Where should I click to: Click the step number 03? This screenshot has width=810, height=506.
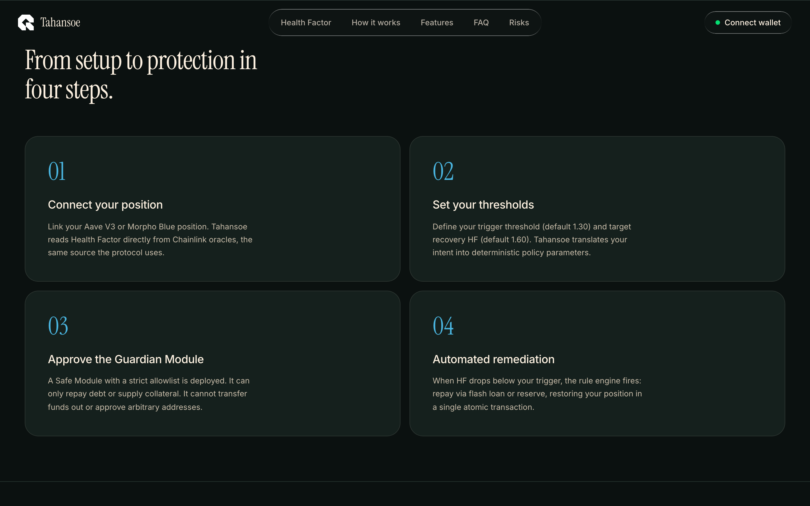click(x=58, y=326)
